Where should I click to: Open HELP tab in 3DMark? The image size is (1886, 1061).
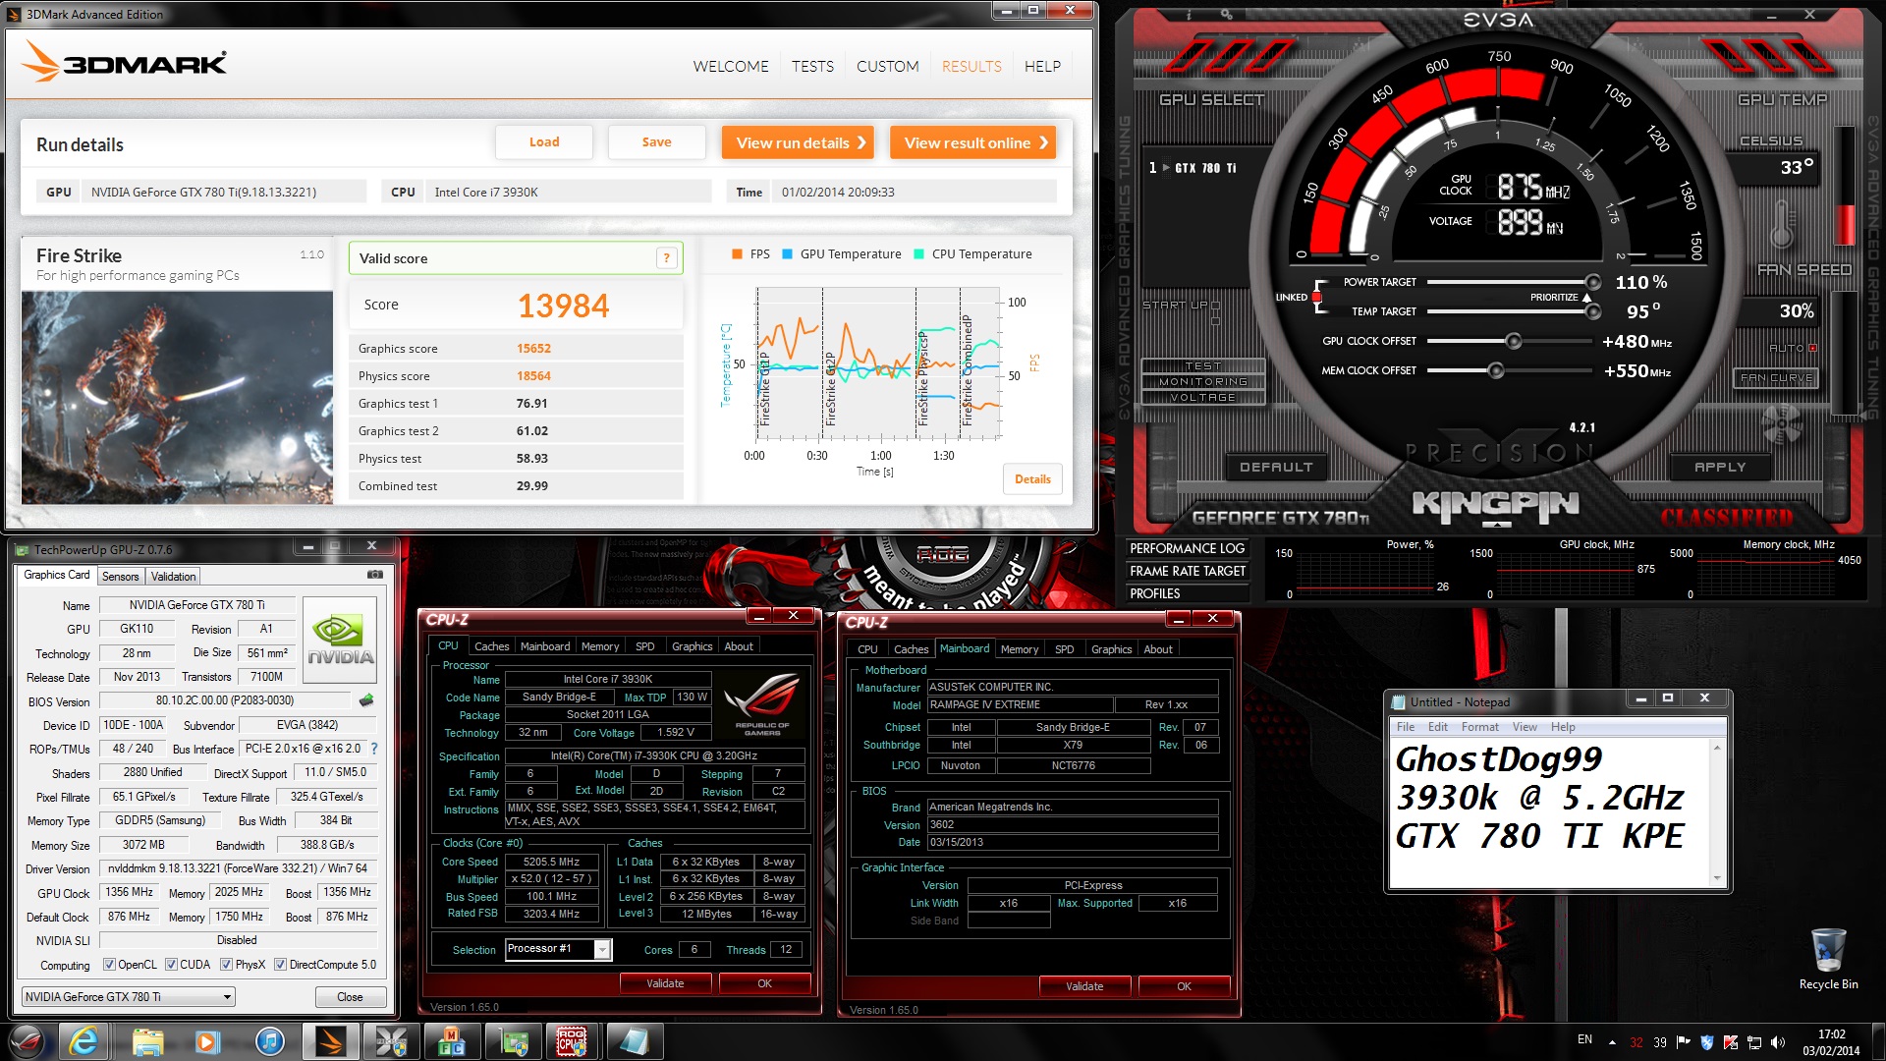coord(1042,66)
